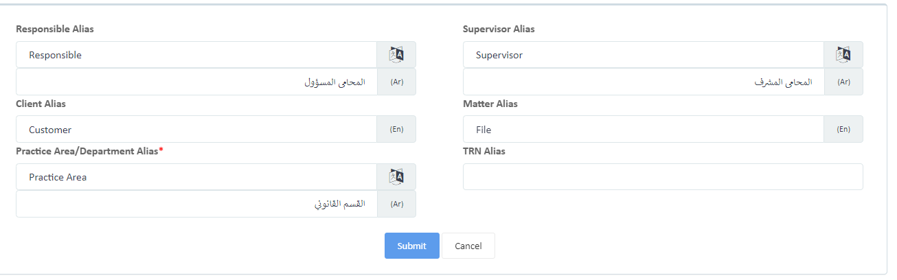
Task: Select the Supervisor Alias English input
Action: [x=644, y=55]
